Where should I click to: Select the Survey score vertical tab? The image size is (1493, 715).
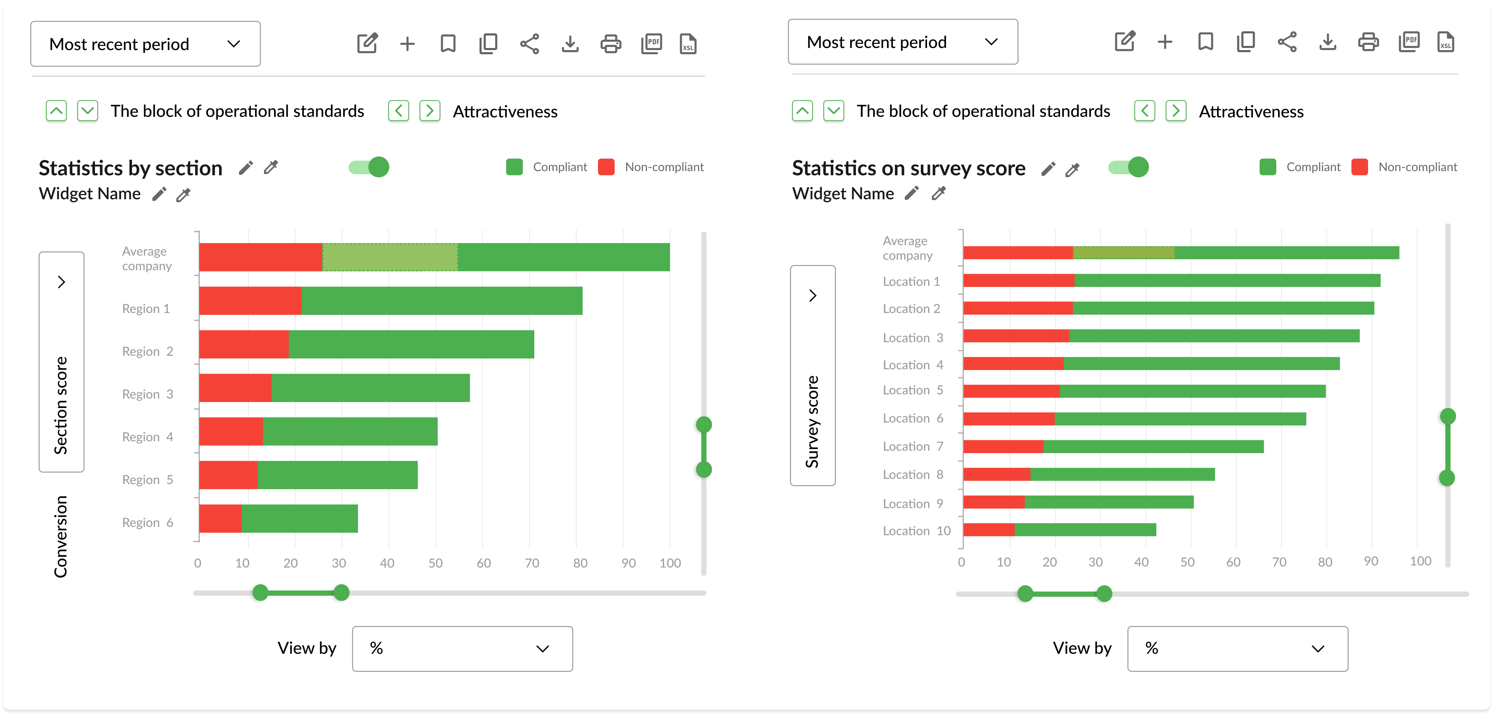(x=813, y=421)
